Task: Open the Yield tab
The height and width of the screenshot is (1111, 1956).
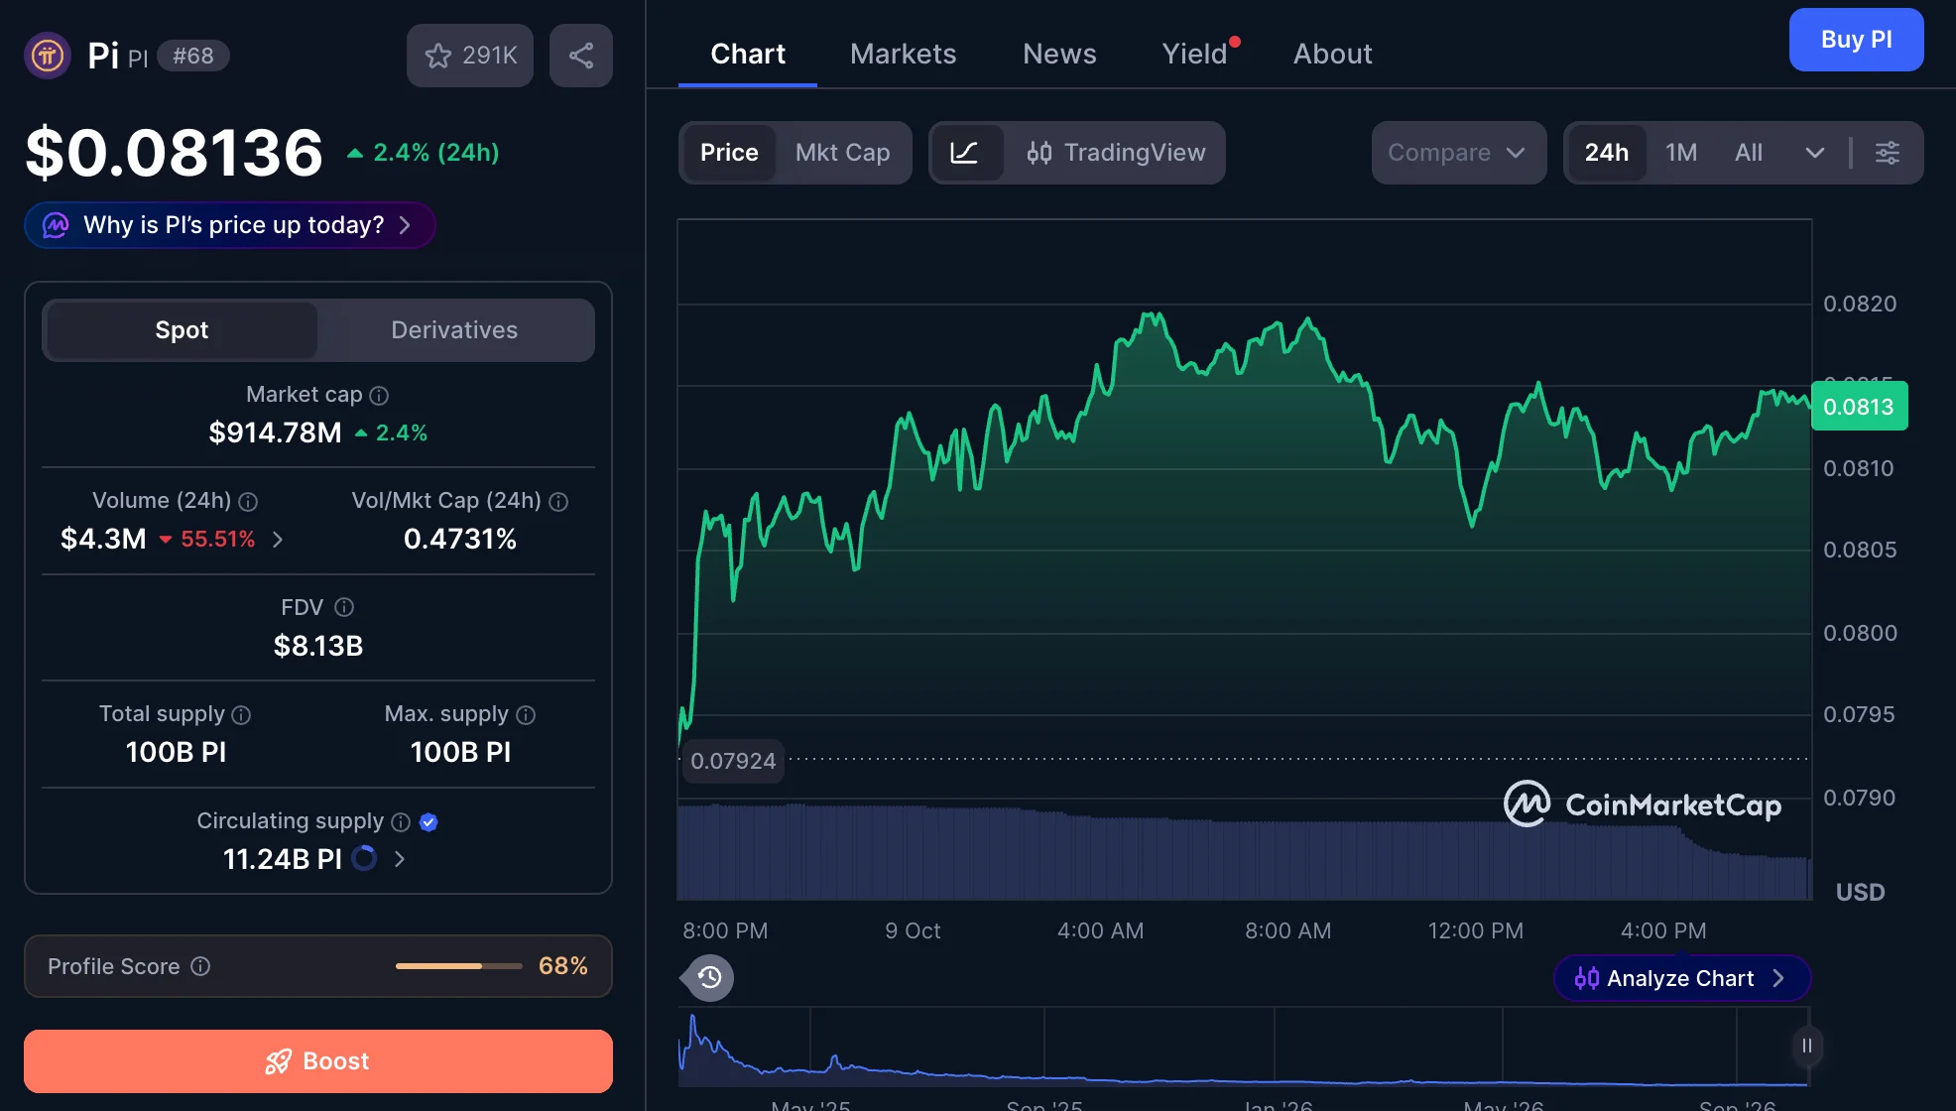Action: [1195, 54]
